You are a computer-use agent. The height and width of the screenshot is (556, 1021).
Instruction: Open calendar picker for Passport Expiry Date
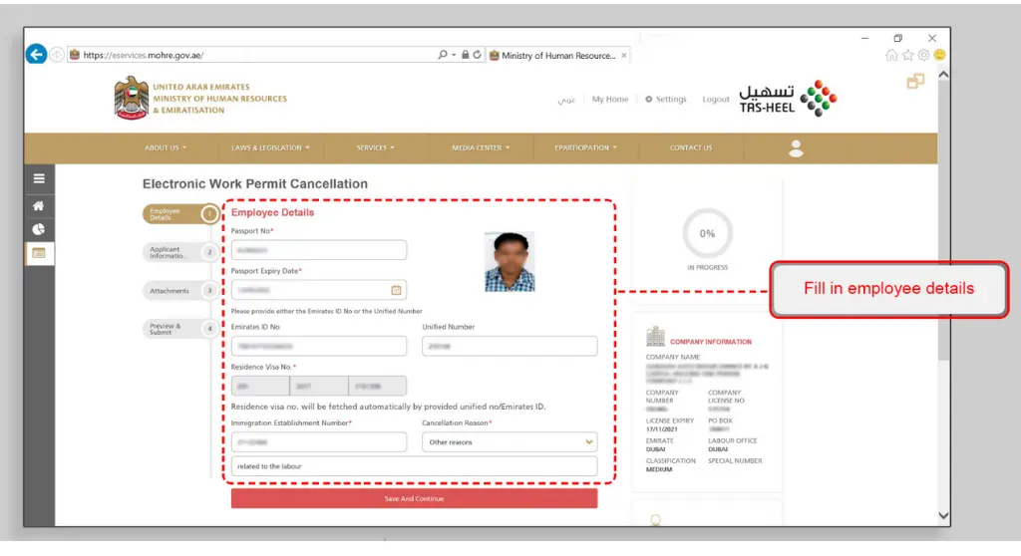click(x=396, y=290)
